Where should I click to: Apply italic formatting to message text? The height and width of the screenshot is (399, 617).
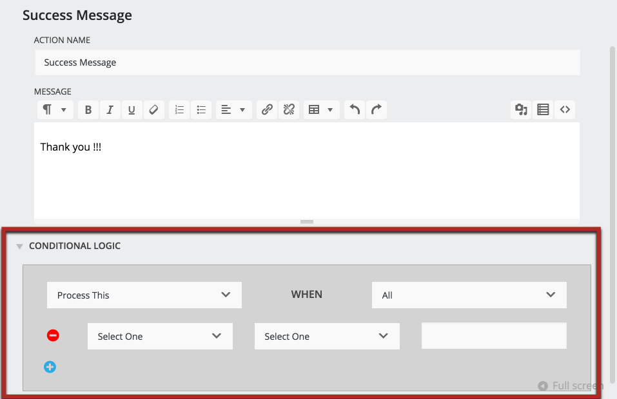pyautogui.click(x=110, y=110)
